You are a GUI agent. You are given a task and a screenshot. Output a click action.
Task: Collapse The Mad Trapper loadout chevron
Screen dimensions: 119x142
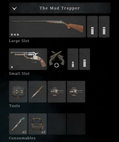[14, 8]
